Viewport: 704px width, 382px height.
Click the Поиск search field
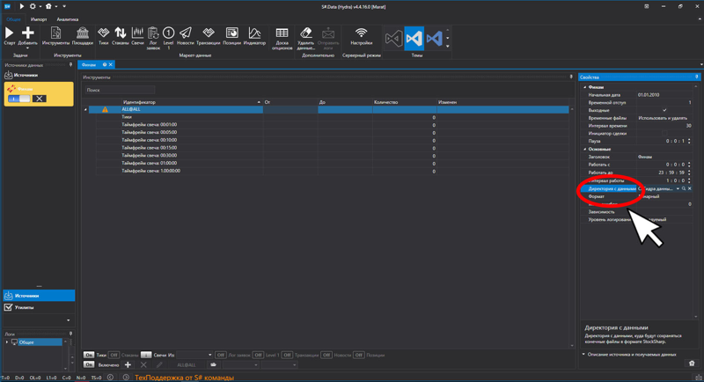pyautogui.click(x=120, y=90)
